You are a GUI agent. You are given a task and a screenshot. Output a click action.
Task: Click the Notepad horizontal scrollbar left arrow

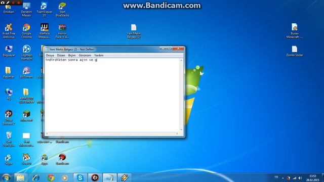[47, 133]
